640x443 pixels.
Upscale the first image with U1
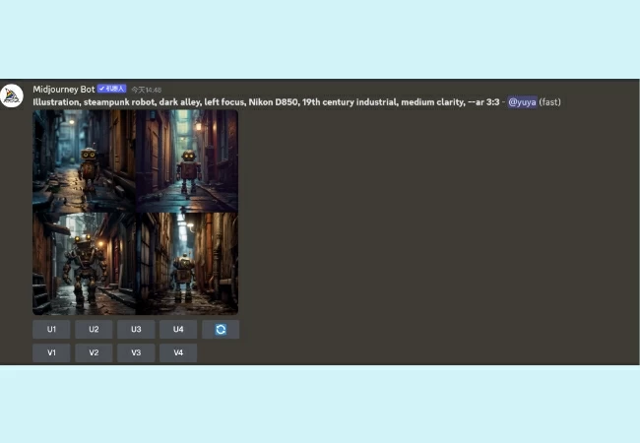(x=51, y=330)
